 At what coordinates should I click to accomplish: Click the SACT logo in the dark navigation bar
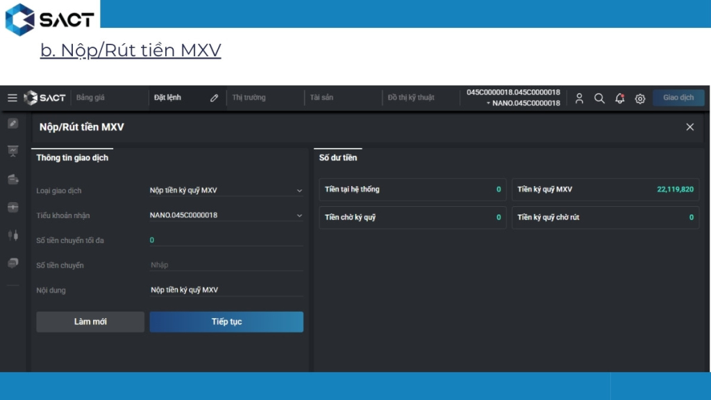pos(44,97)
